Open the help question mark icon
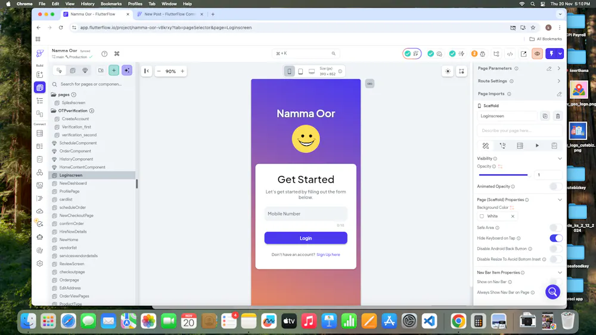The image size is (596, 335). pos(104,54)
